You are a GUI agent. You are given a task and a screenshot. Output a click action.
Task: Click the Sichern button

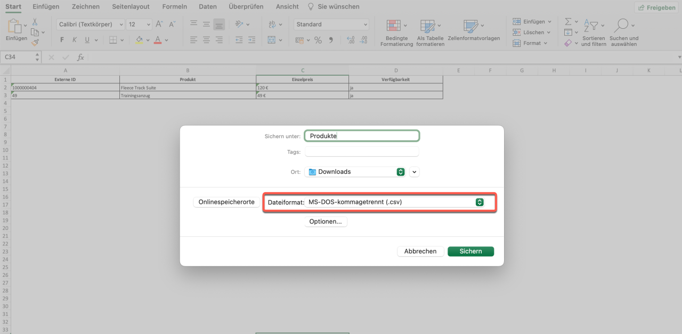(x=470, y=251)
